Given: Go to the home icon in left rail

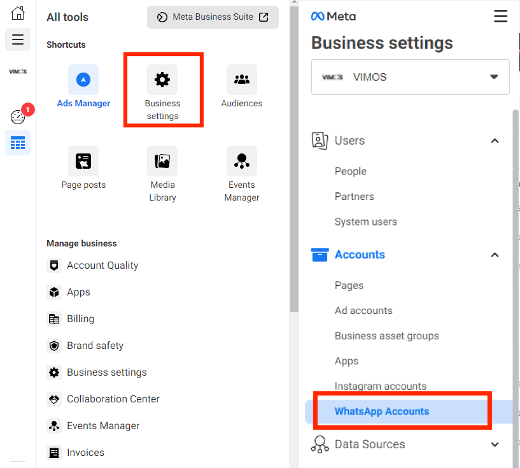Looking at the screenshot, I should point(18,13).
